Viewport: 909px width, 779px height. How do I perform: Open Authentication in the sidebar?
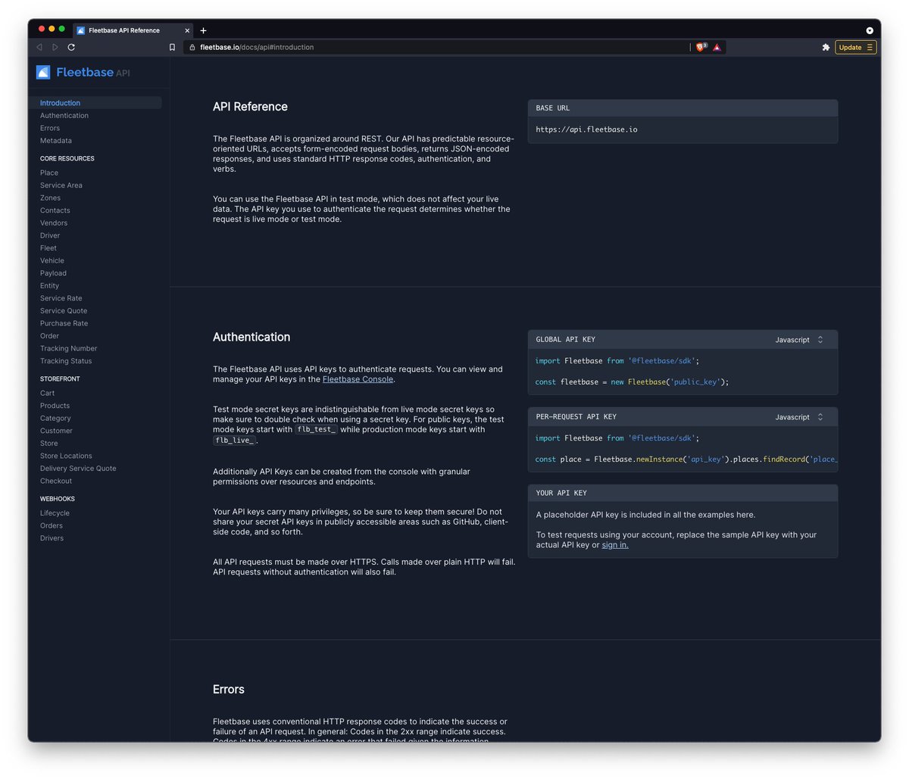click(x=64, y=116)
